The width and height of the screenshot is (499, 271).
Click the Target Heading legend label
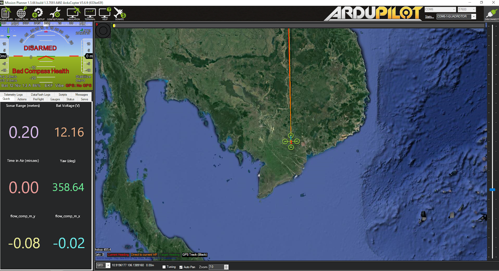pyautogui.click(x=170, y=255)
